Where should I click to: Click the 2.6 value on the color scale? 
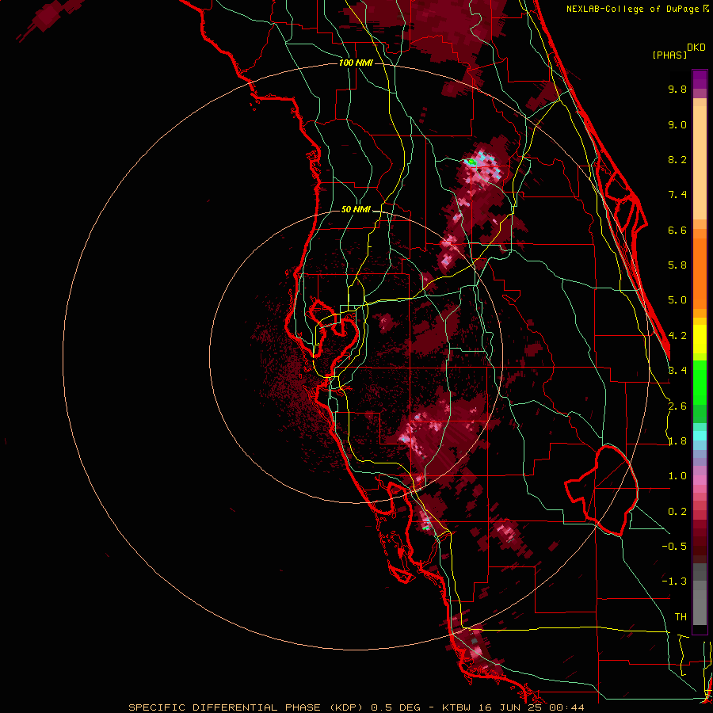tap(677, 406)
